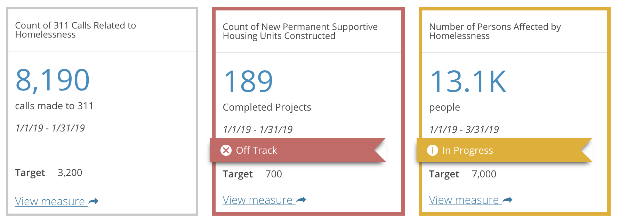Click the 8,190 calls value

pyautogui.click(x=53, y=80)
